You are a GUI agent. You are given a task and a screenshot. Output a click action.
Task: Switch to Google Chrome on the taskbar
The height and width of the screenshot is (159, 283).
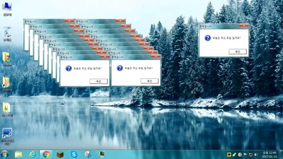[x=46, y=155]
